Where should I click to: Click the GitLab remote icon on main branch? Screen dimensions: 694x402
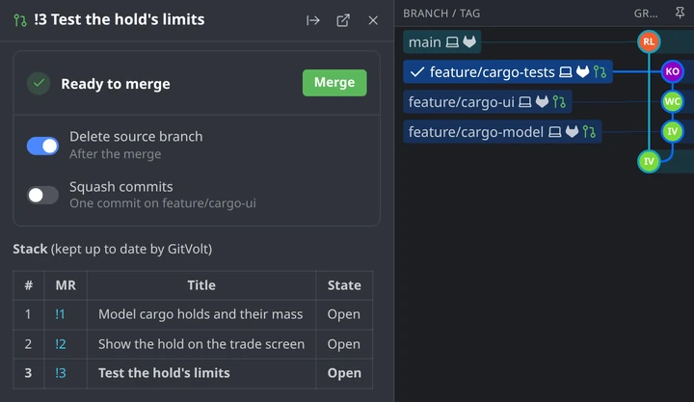pos(469,42)
